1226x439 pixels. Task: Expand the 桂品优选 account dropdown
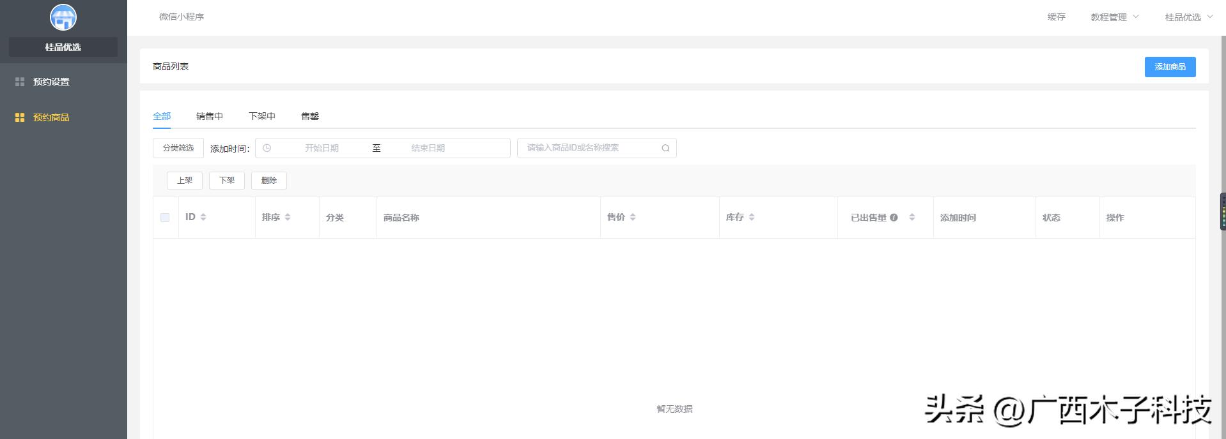tap(1189, 17)
